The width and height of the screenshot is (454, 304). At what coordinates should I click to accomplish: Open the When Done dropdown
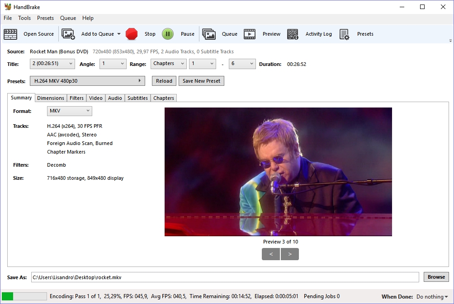tap(432, 297)
